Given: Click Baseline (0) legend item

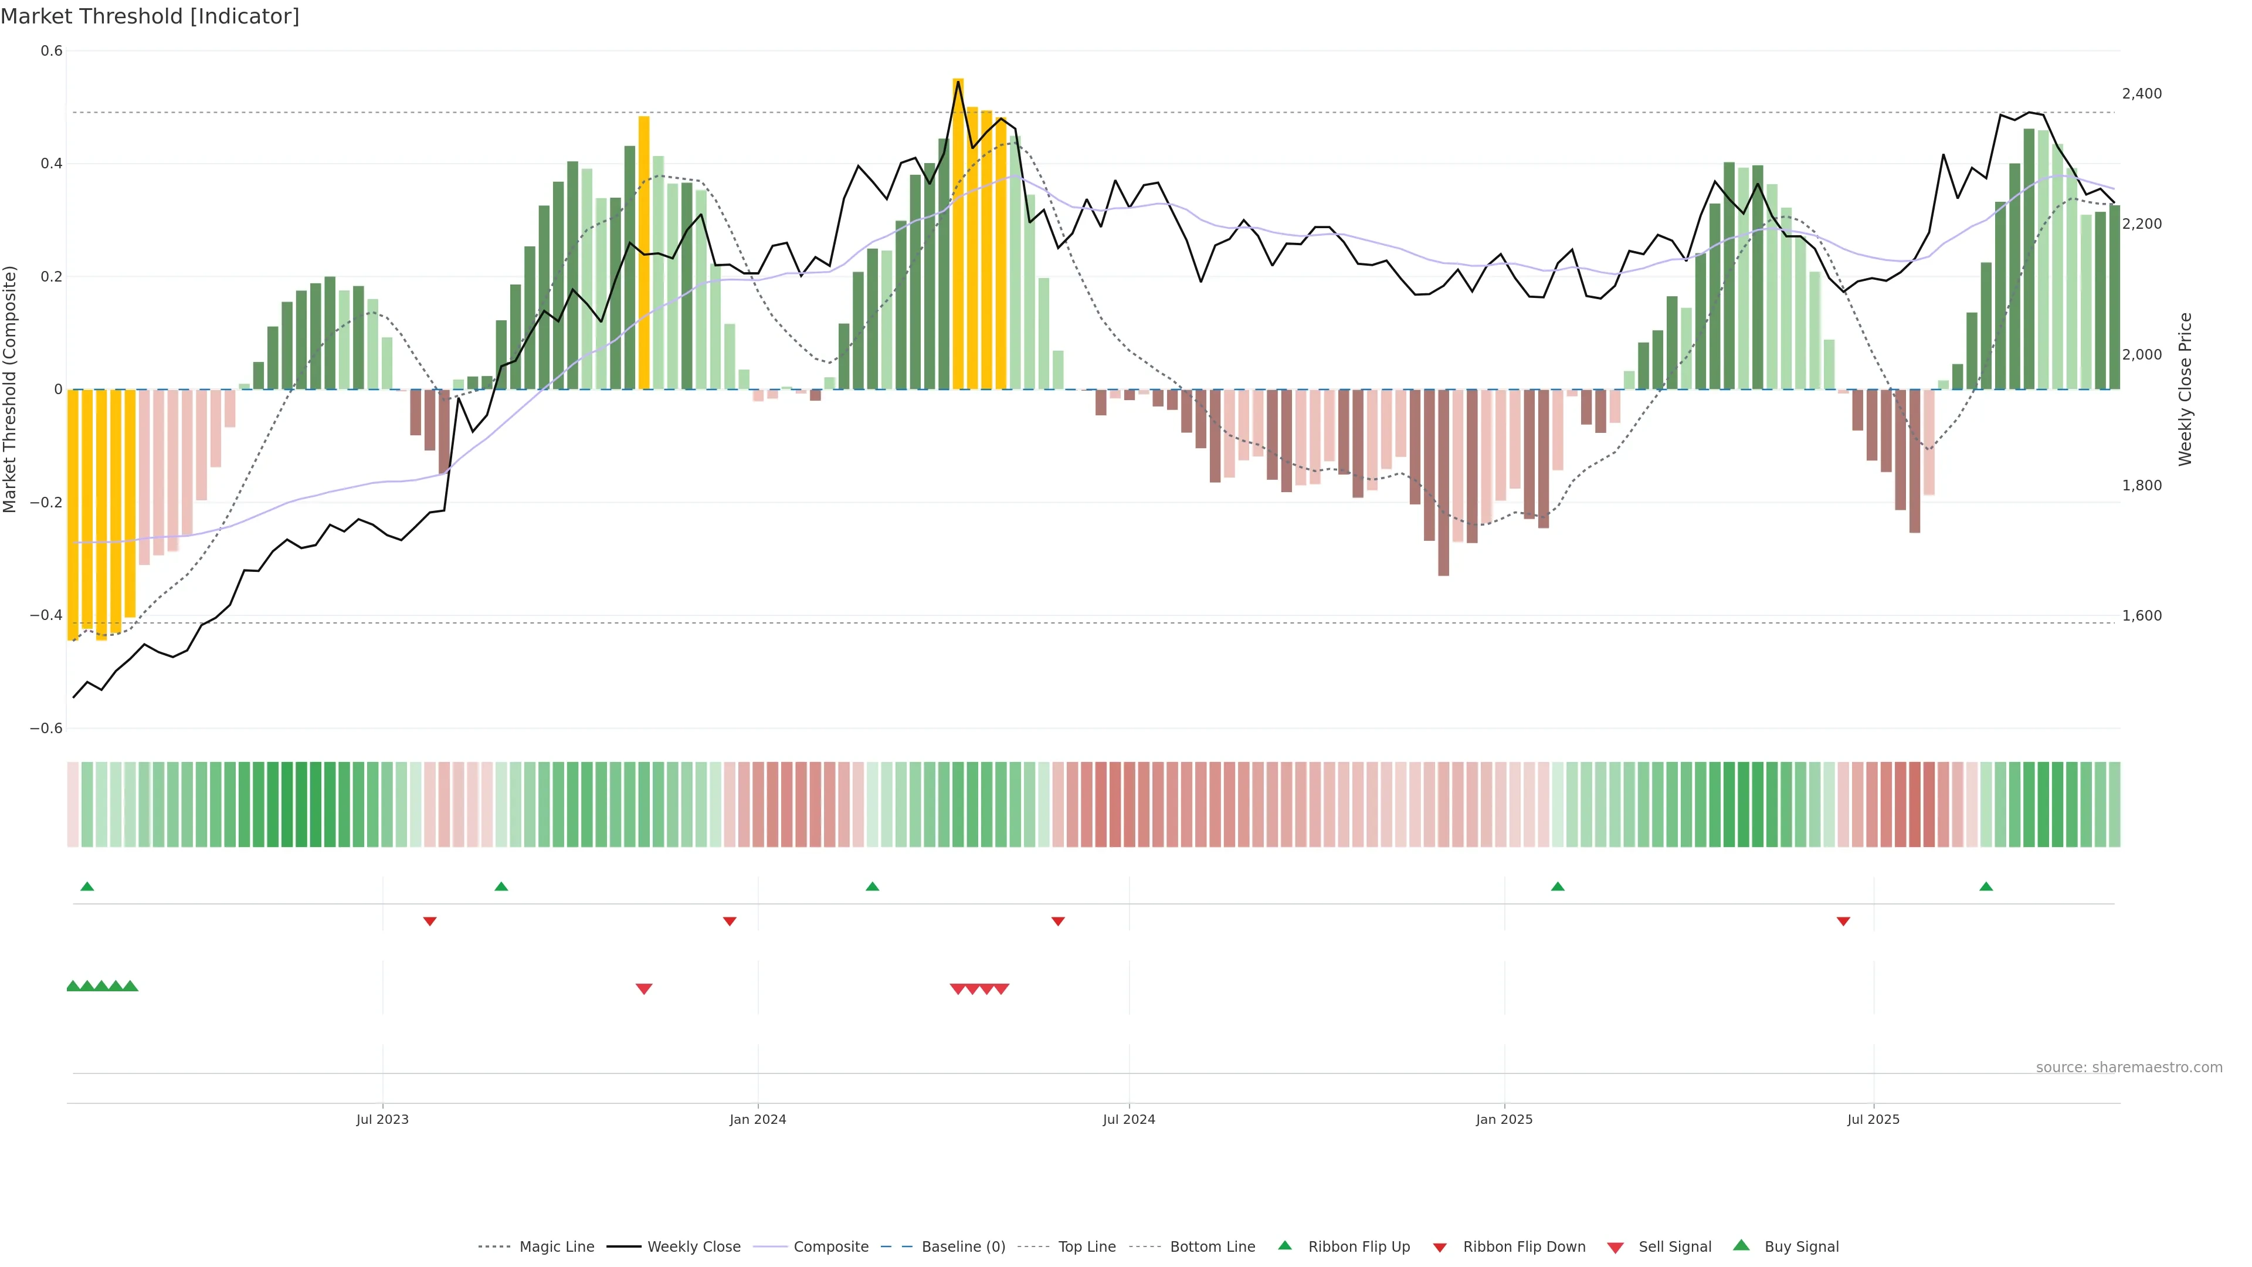Looking at the screenshot, I should point(964,1247).
